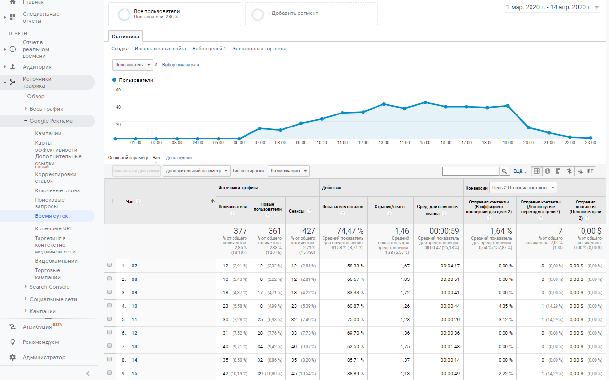Click the table search magnifier button
The image size is (609, 380).
(x=505, y=171)
